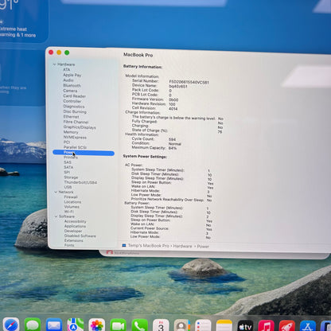Click the Condition value Normal

[x=175, y=144]
